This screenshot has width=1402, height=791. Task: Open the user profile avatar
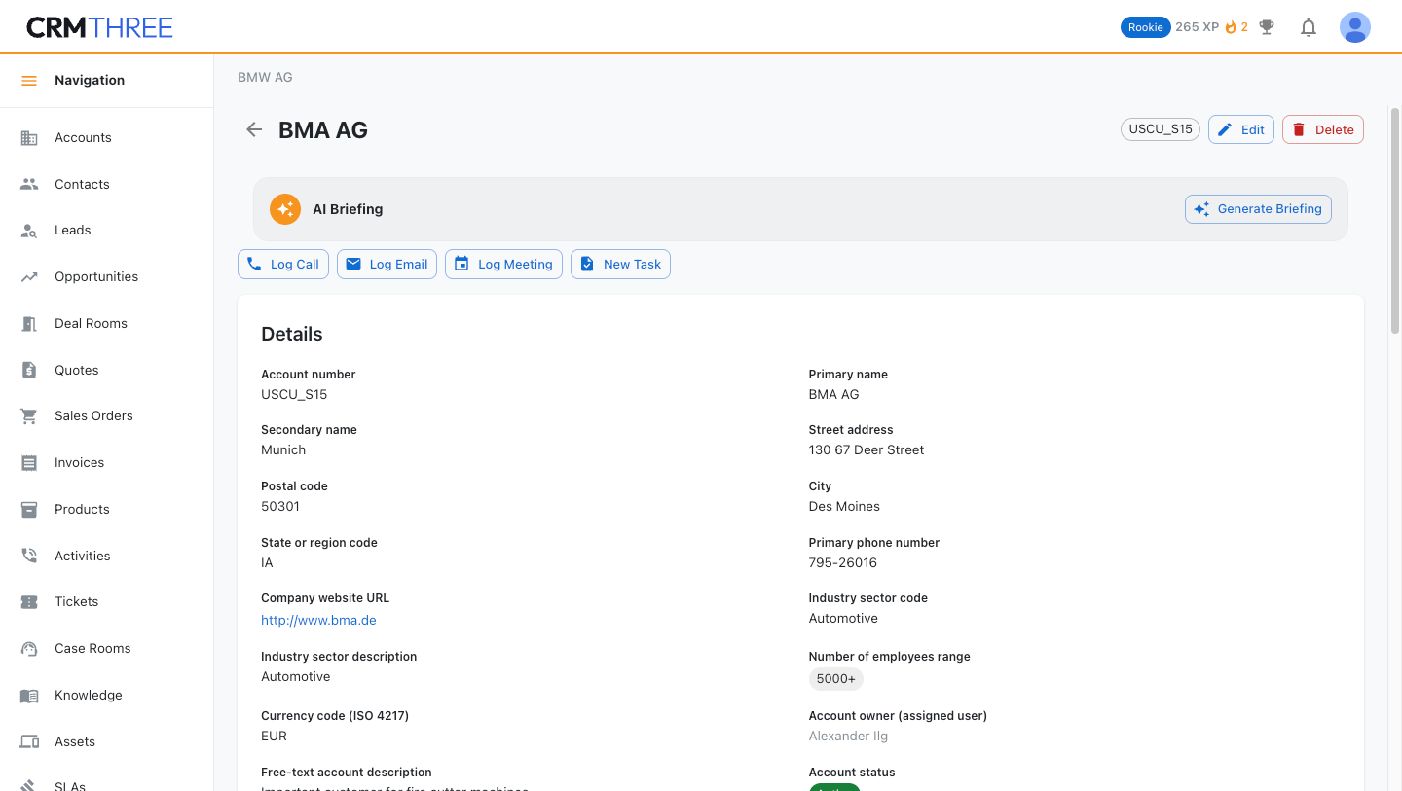tap(1355, 27)
